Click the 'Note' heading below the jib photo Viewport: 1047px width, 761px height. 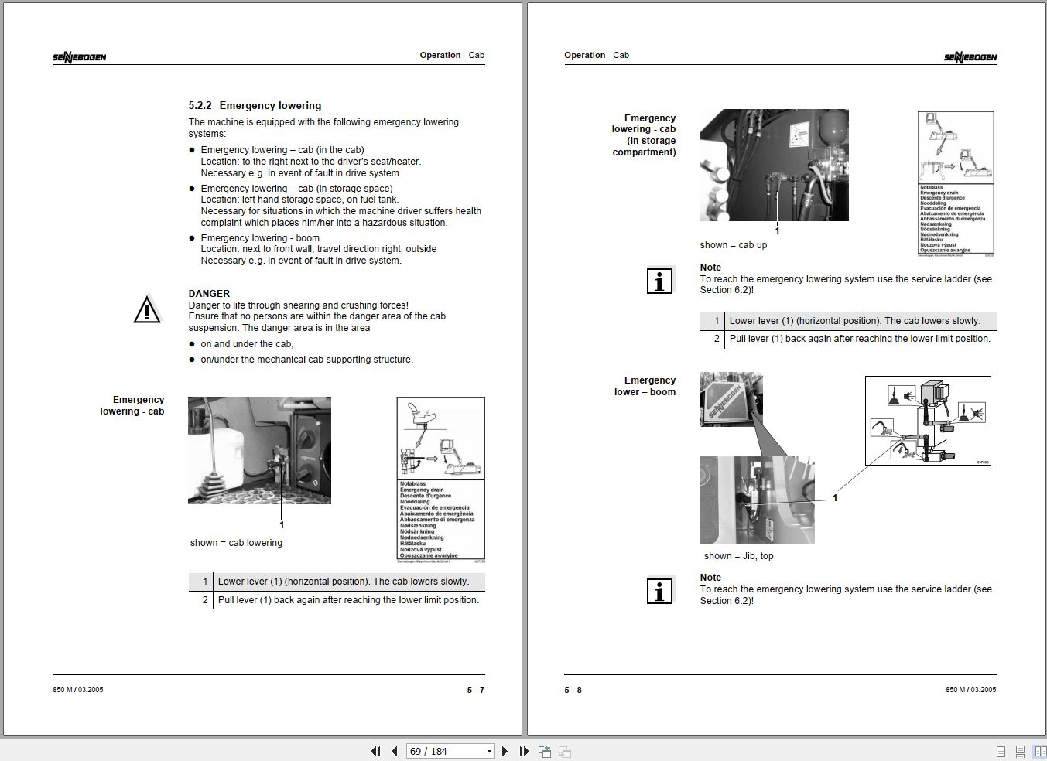(710, 578)
